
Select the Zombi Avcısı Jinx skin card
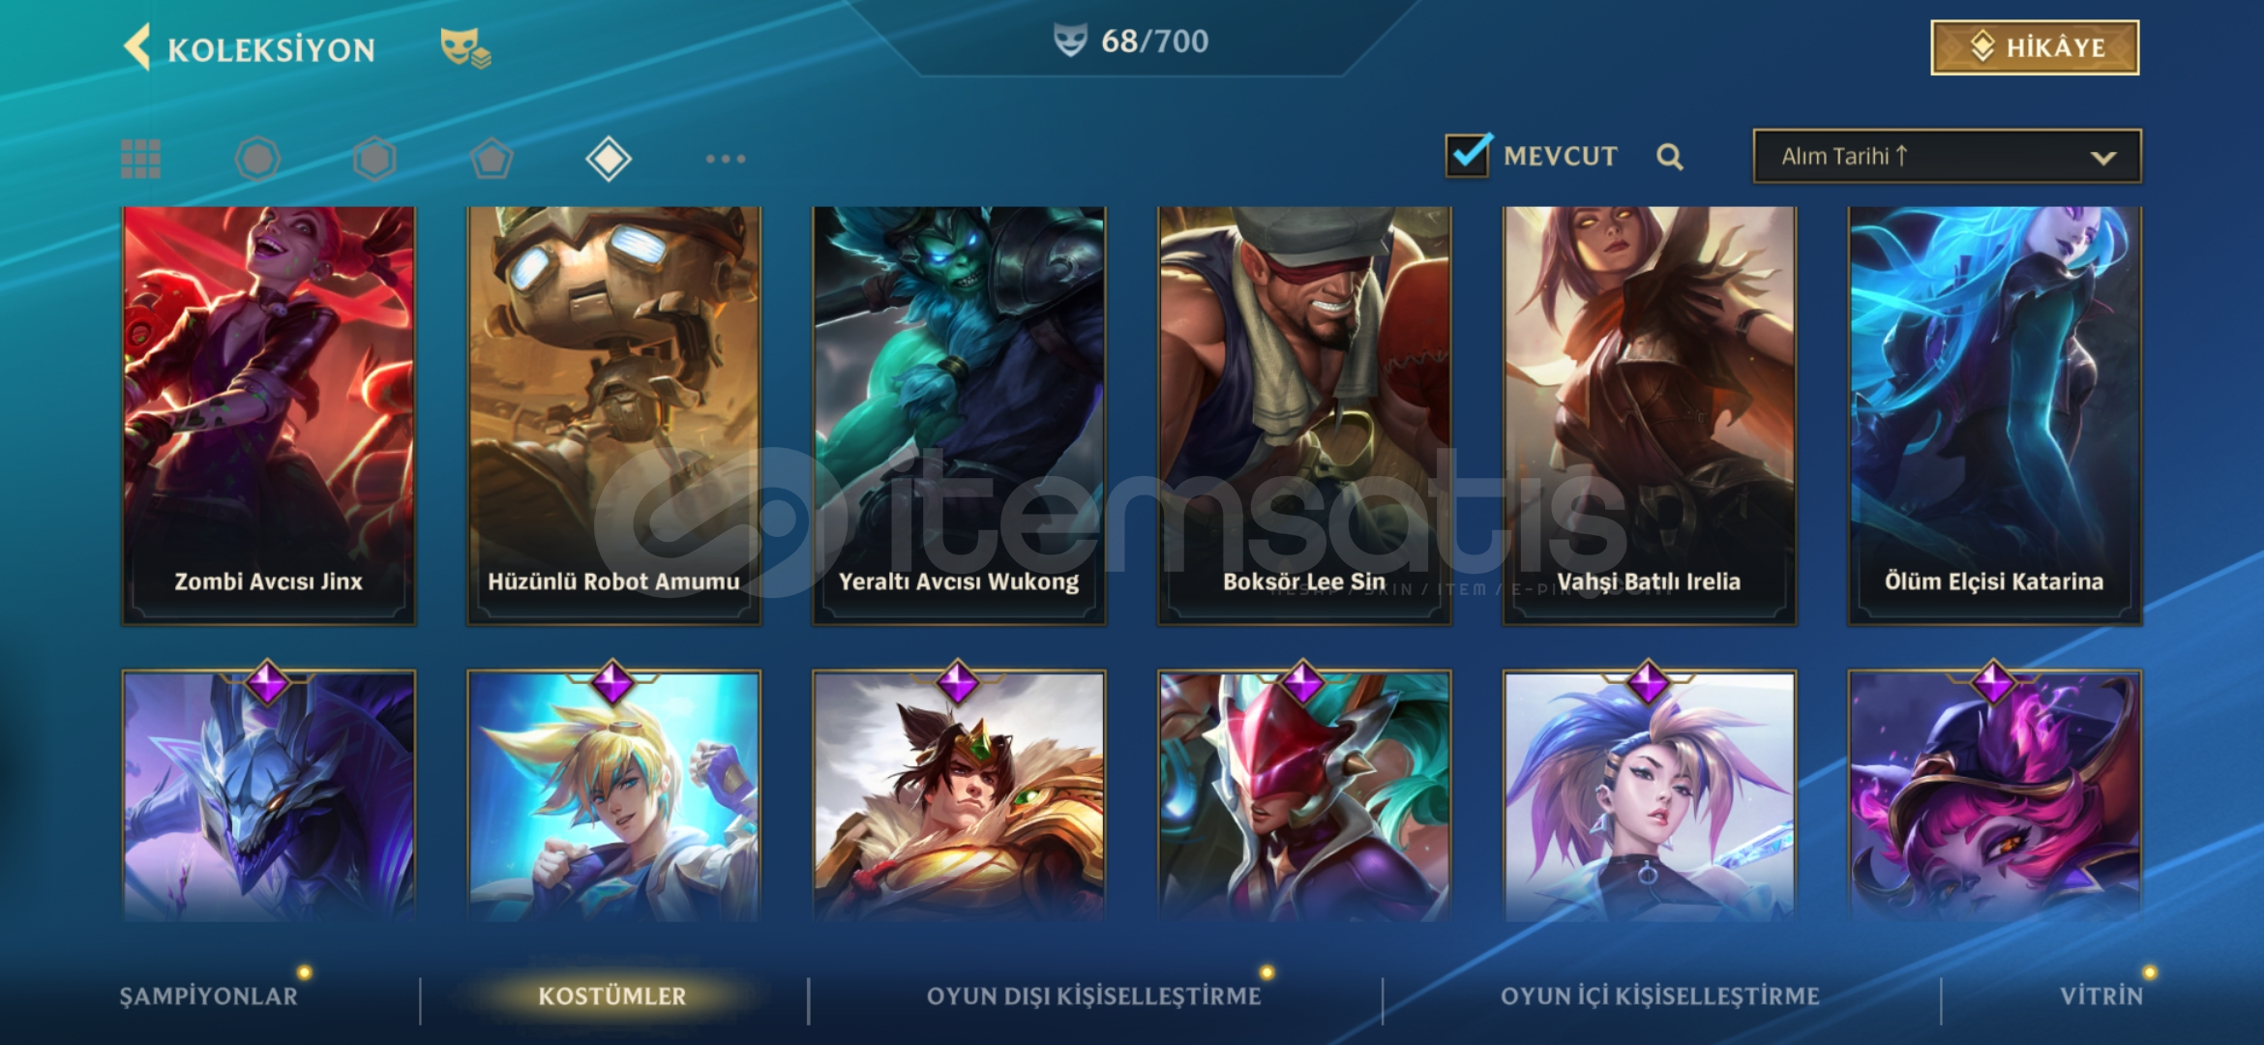269,415
